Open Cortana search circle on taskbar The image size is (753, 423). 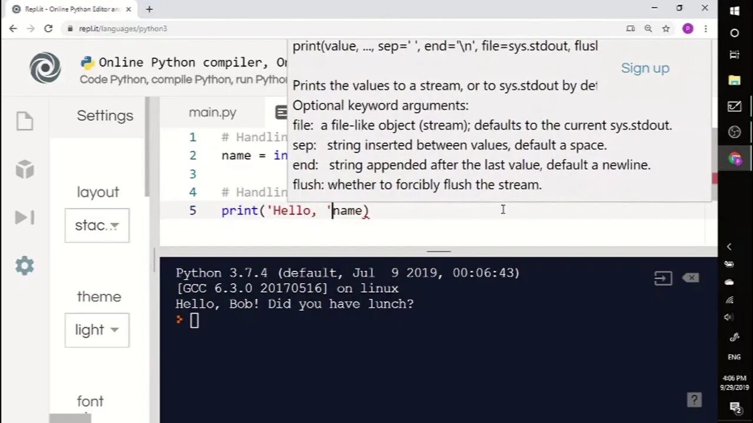click(735, 33)
